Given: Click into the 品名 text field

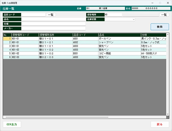Looking at the screenshot, I should point(53,19).
